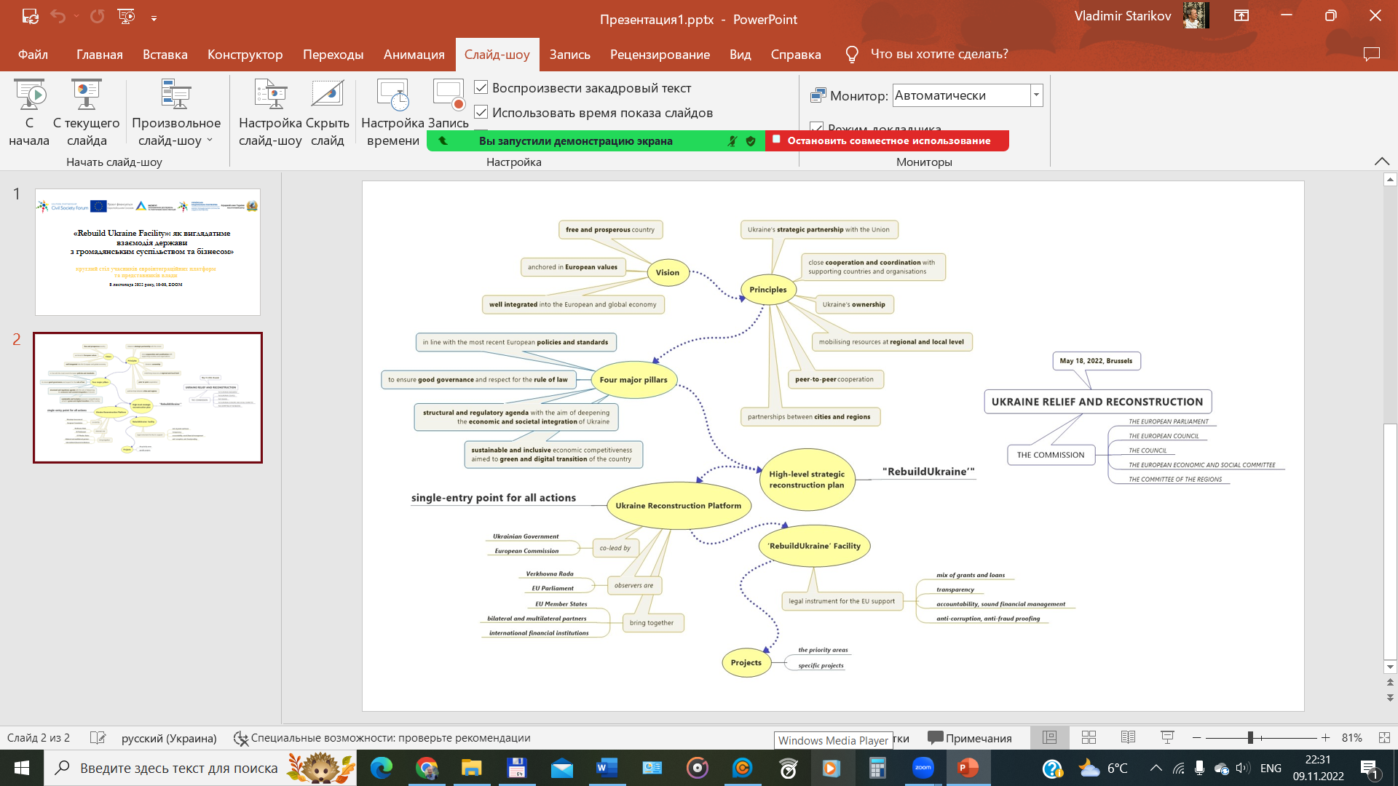Click the vertical scrollbar down arrow
Viewport: 1398px width, 786px height.
pos(1389,667)
